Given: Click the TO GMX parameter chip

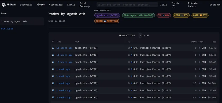Looking at the screenshot, I should coord(164,15).
